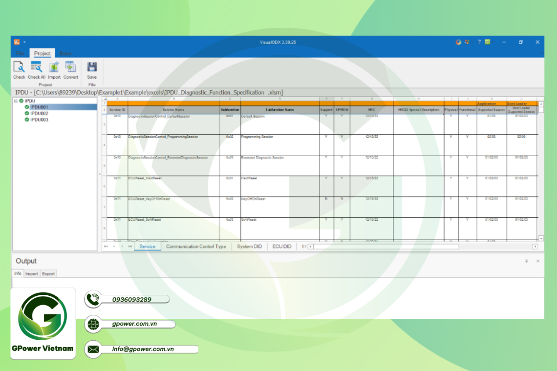The width and height of the screenshot is (557, 371).
Task: Select the IPDU root tree item
Action: (x=30, y=101)
